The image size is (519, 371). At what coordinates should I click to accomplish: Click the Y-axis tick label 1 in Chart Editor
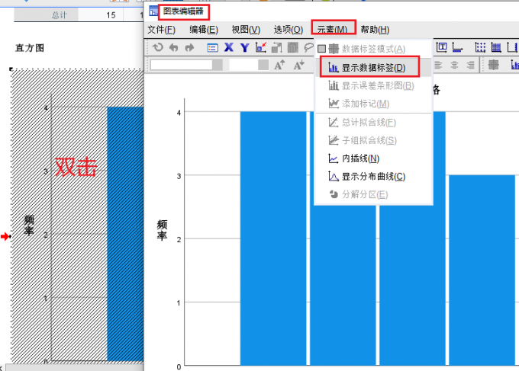coord(179,303)
